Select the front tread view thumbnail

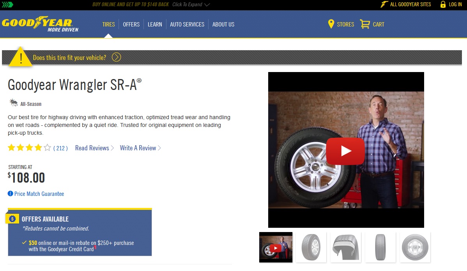380,247
